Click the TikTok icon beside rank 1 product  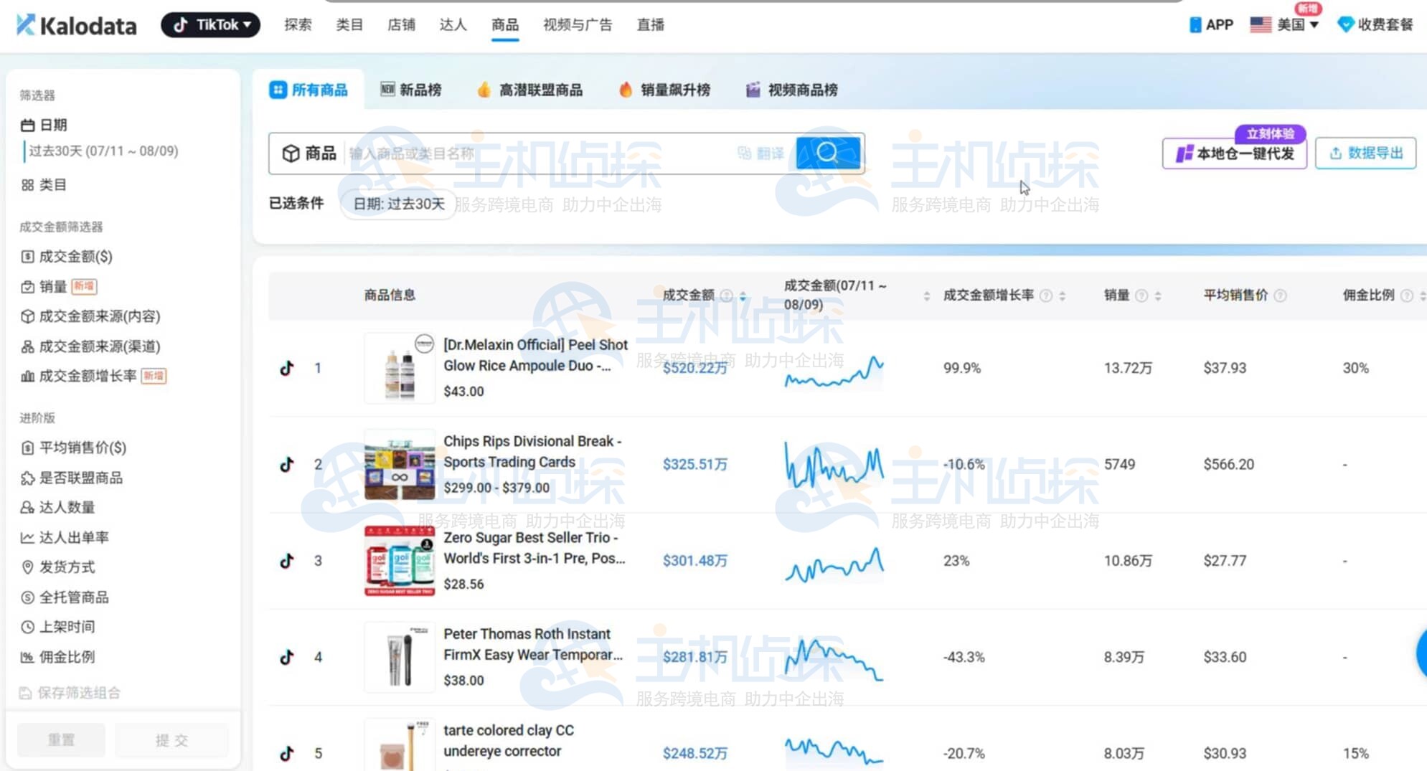click(287, 368)
